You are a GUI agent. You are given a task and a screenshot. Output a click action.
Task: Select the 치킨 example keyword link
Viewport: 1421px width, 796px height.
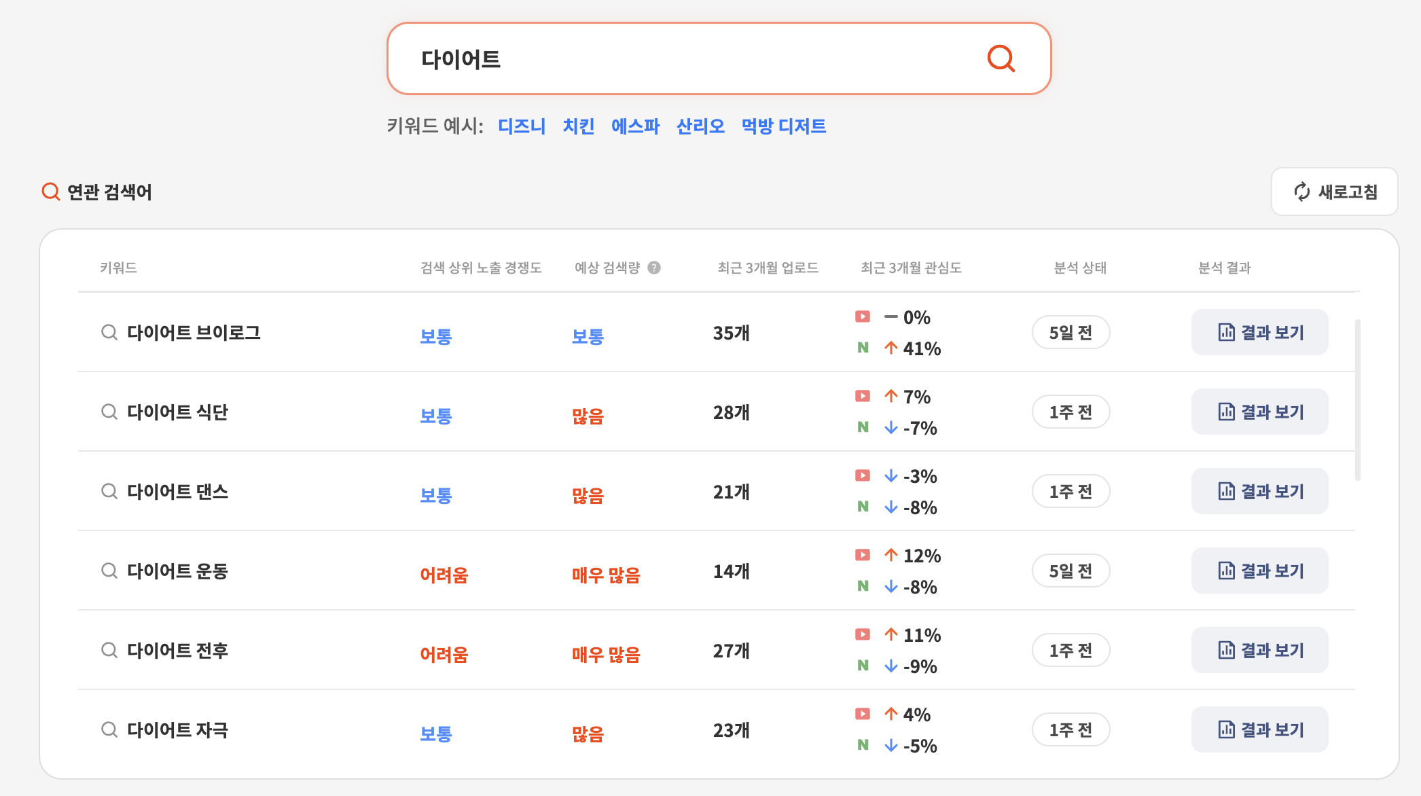coord(579,126)
